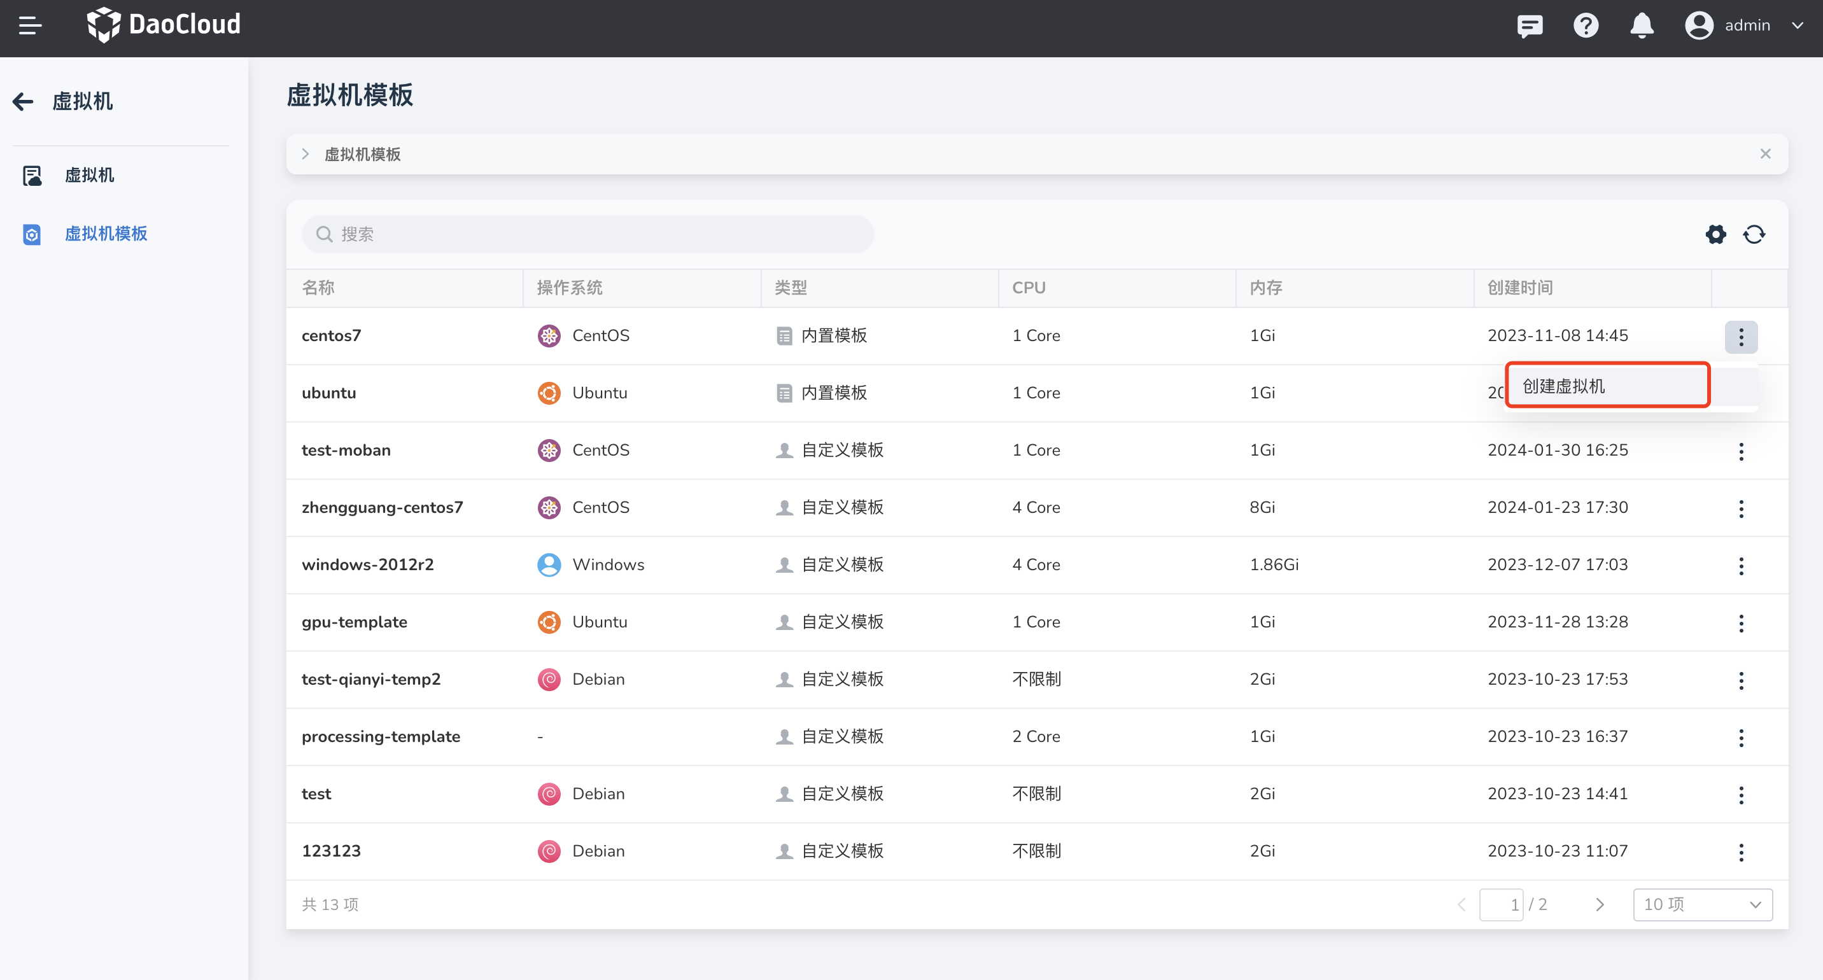Click the Debian icon in test-qianyi-temp2 row
Image resolution: width=1823 pixels, height=980 pixels.
549,680
